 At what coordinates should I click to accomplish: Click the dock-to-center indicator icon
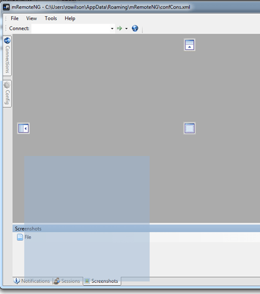(190, 128)
